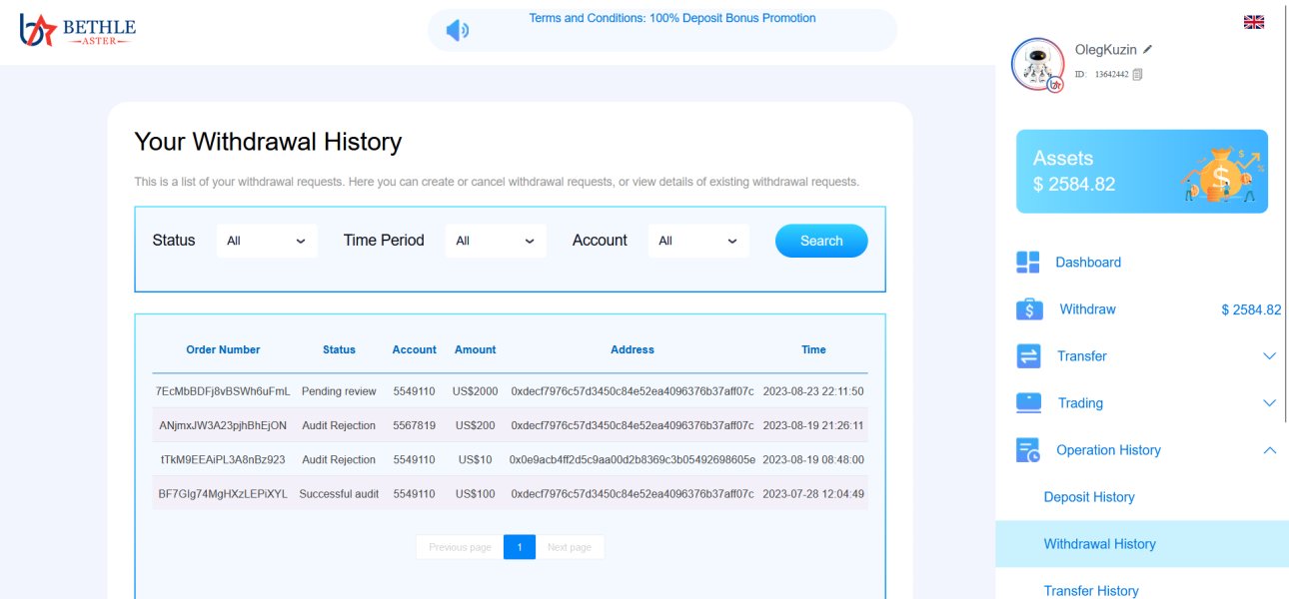Copy the user ID with clipboard icon
The height and width of the screenshot is (599, 1289).
click(x=1137, y=75)
